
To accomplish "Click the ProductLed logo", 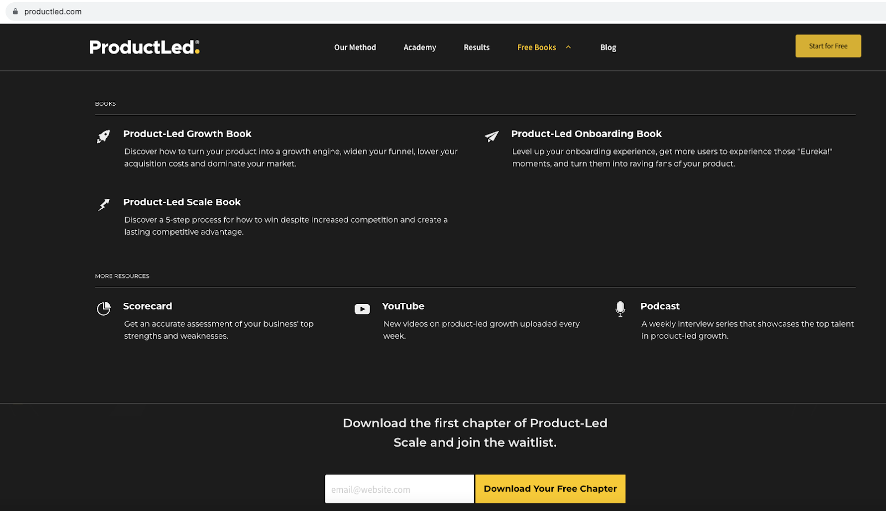I will click(x=144, y=47).
